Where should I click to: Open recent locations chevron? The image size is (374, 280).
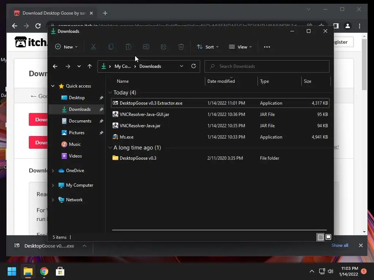pos(79,66)
